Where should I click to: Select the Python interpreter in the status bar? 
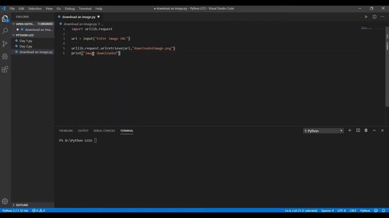[15, 211]
